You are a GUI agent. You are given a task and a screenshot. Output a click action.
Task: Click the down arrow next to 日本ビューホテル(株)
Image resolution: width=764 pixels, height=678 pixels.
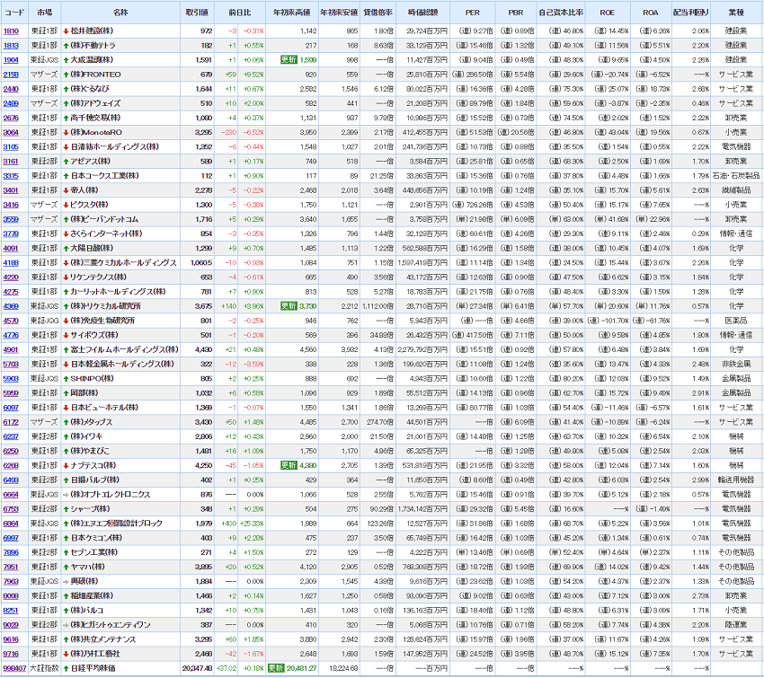pyautogui.click(x=66, y=408)
